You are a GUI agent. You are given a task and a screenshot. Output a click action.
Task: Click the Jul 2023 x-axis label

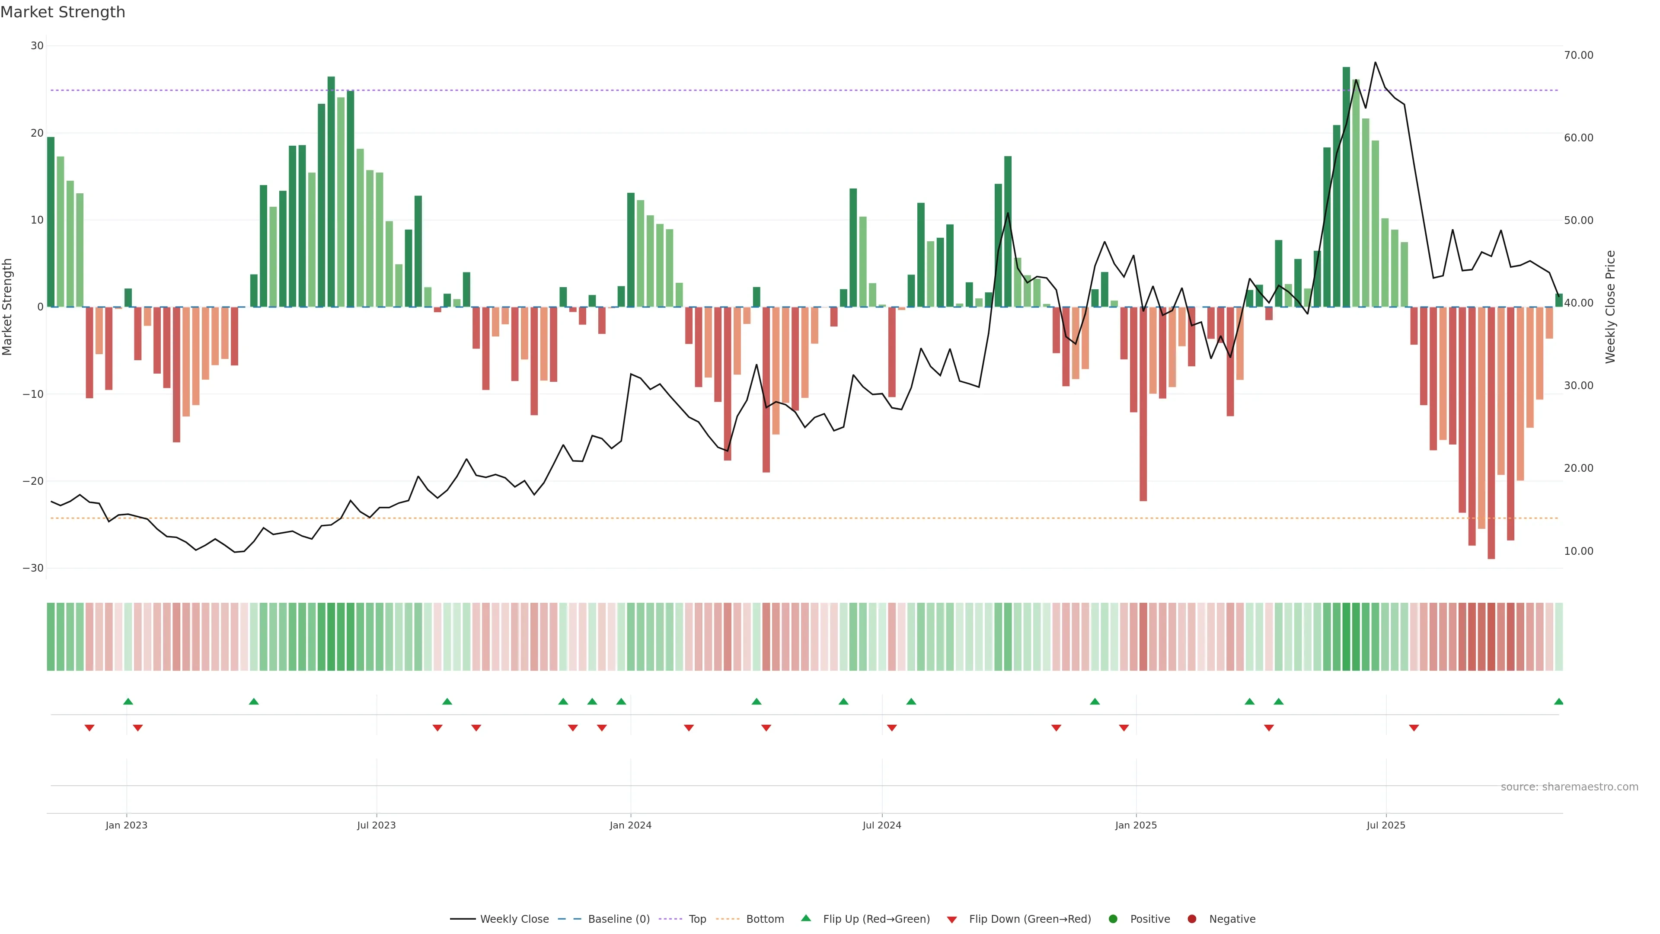[x=377, y=825]
